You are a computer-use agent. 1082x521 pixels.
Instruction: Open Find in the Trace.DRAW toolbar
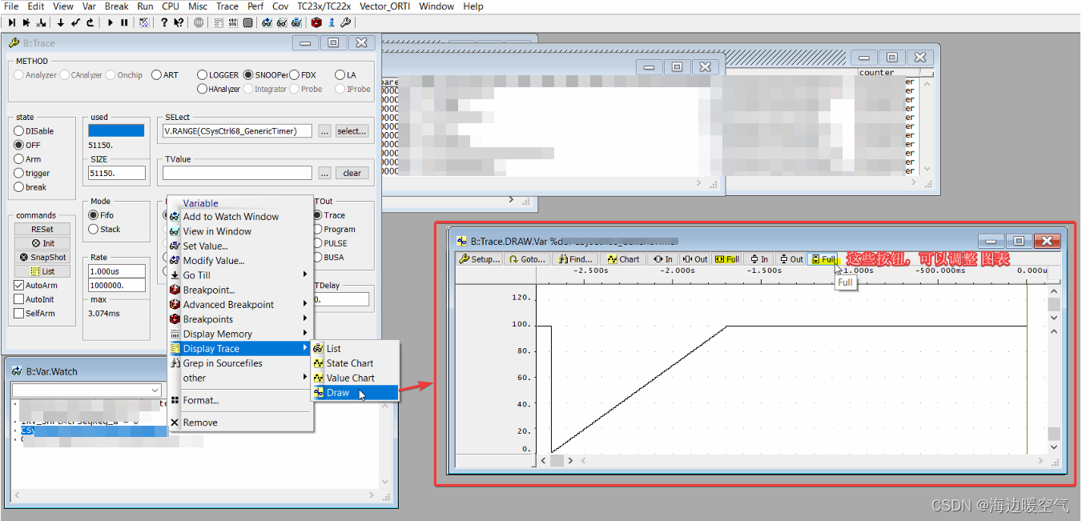573,258
